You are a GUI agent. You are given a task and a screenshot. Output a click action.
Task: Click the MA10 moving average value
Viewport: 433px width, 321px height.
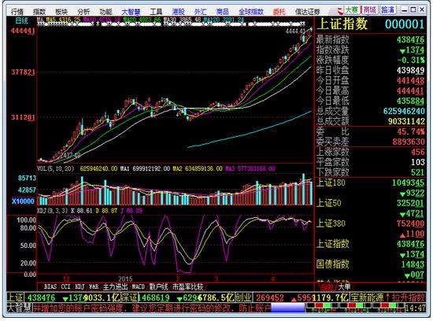102,20
